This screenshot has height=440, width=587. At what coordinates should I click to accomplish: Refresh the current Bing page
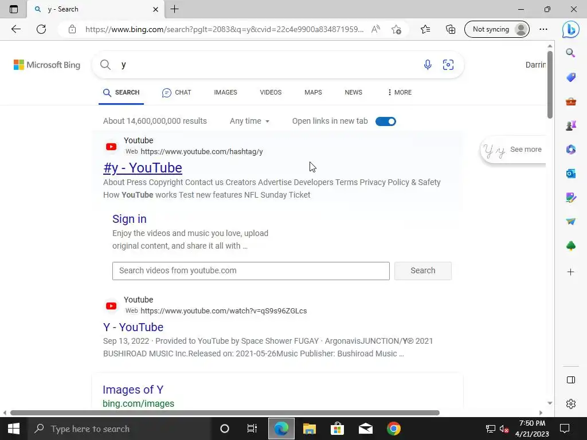click(41, 29)
